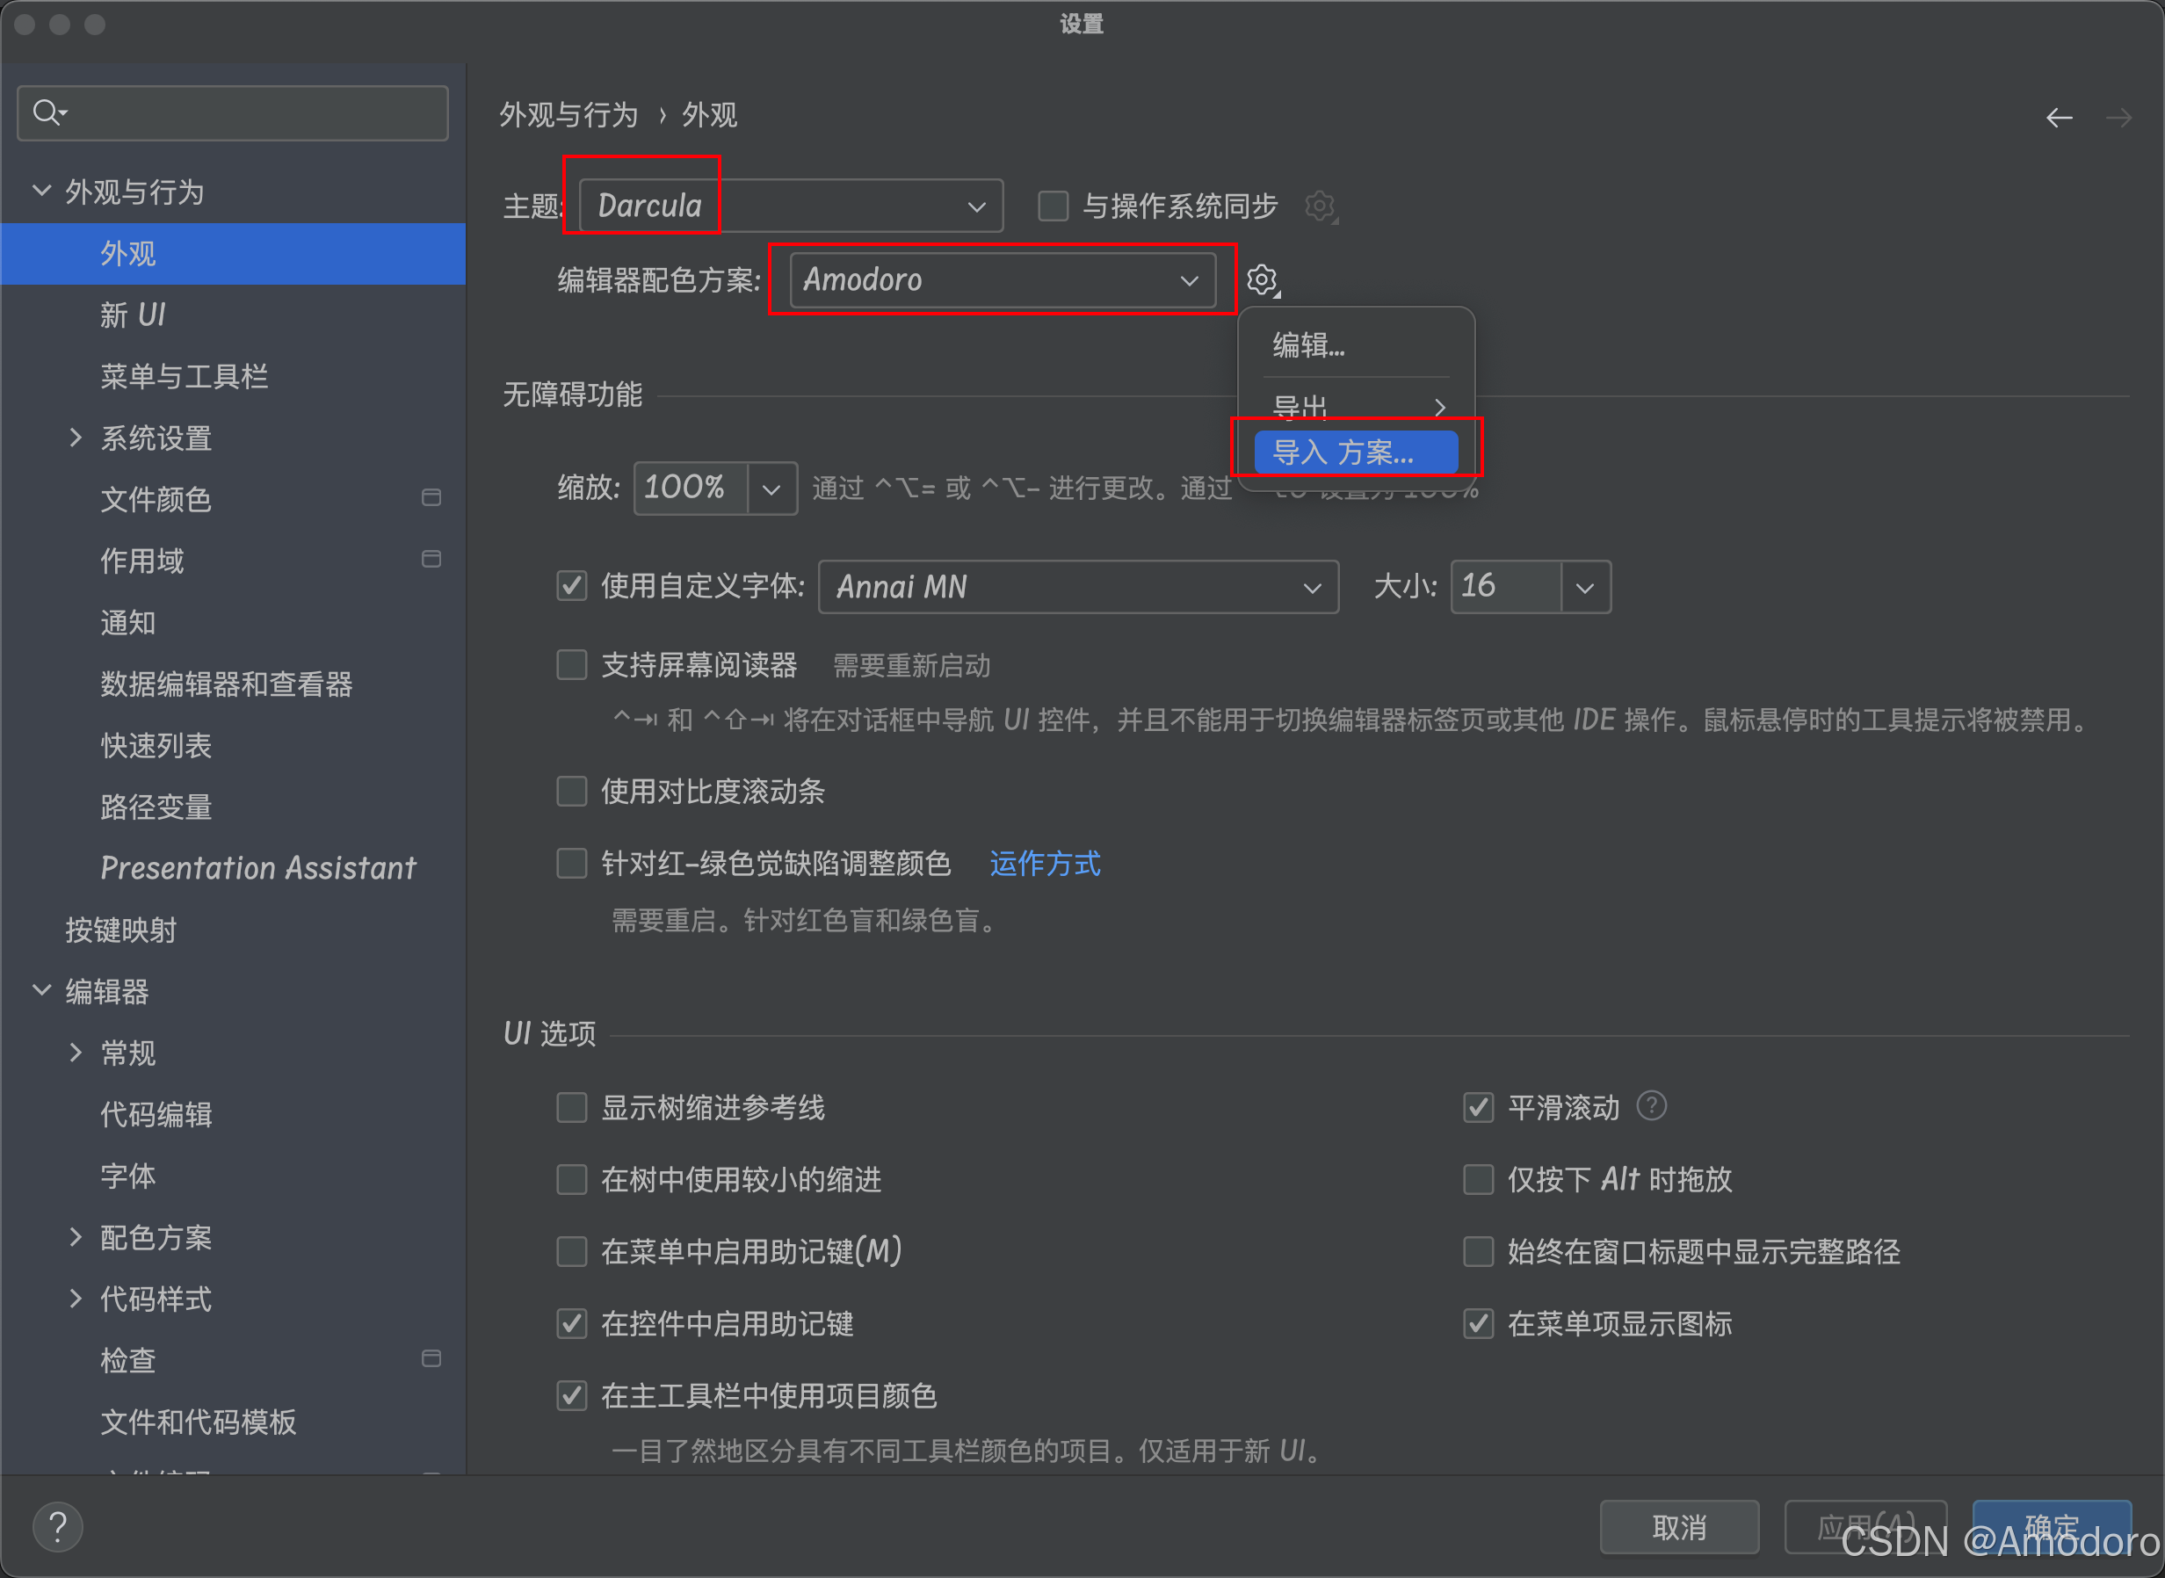Select 导入 方案... menu item
The width and height of the screenshot is (2165, 1578).
pyautogui.click(x=1355, y=452)
